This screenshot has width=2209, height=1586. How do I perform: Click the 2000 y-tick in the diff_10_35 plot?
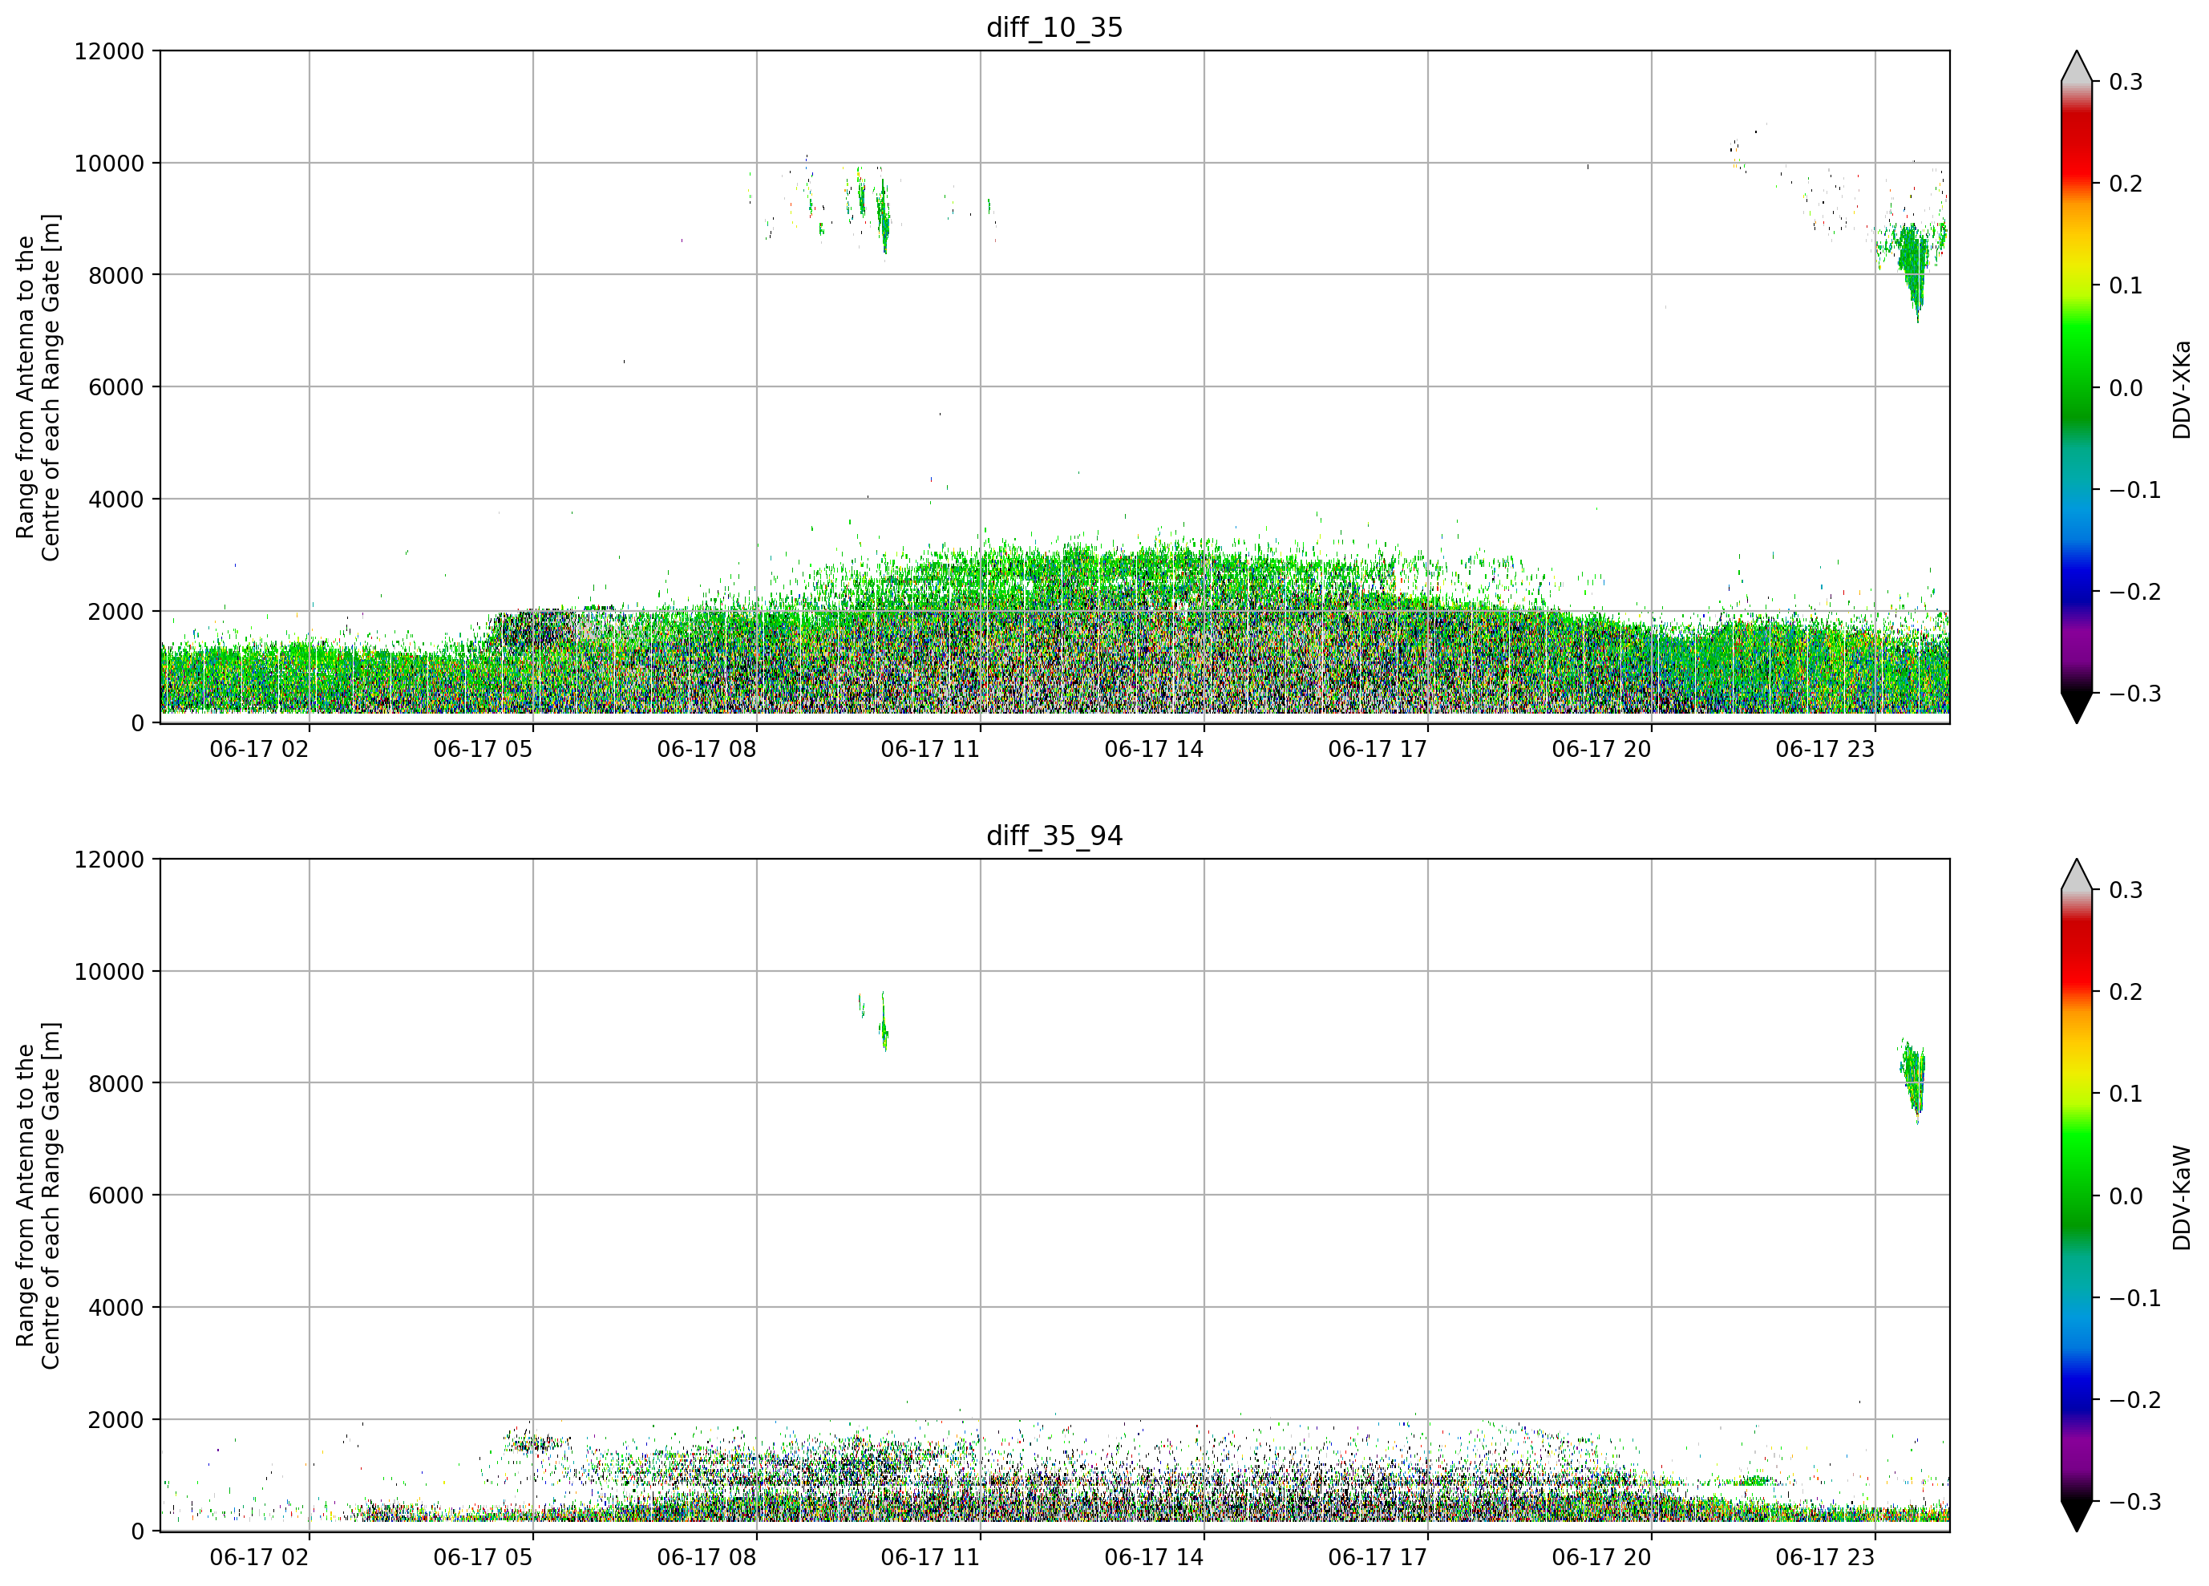click(x=116, y=612)
